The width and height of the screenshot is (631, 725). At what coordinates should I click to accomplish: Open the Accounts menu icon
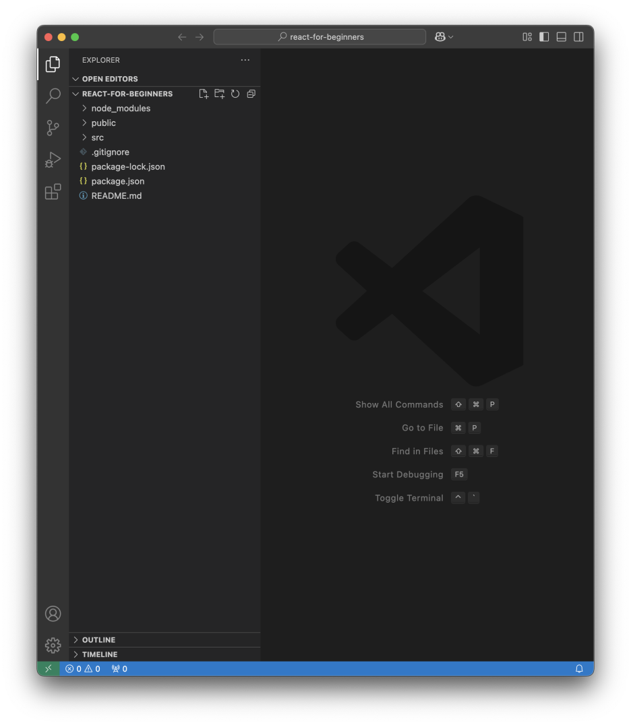click(53, 614)
